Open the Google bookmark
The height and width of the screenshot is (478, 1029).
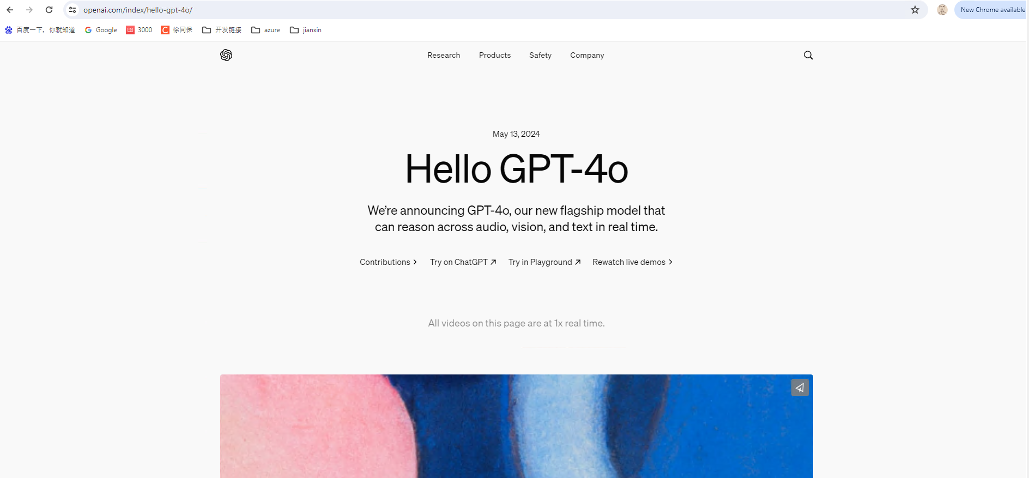101,30
